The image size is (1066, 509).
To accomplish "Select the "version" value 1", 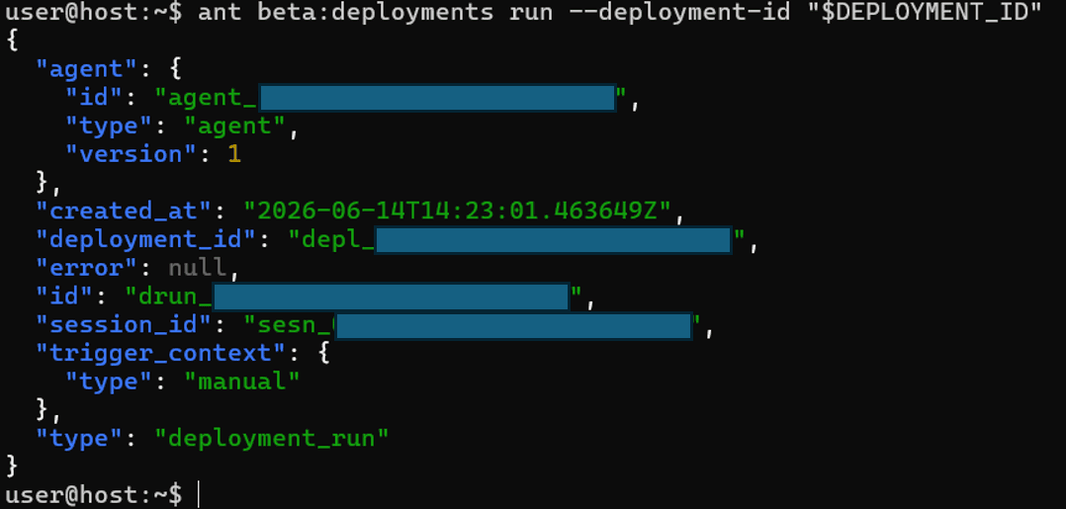I will click(233, 155).
